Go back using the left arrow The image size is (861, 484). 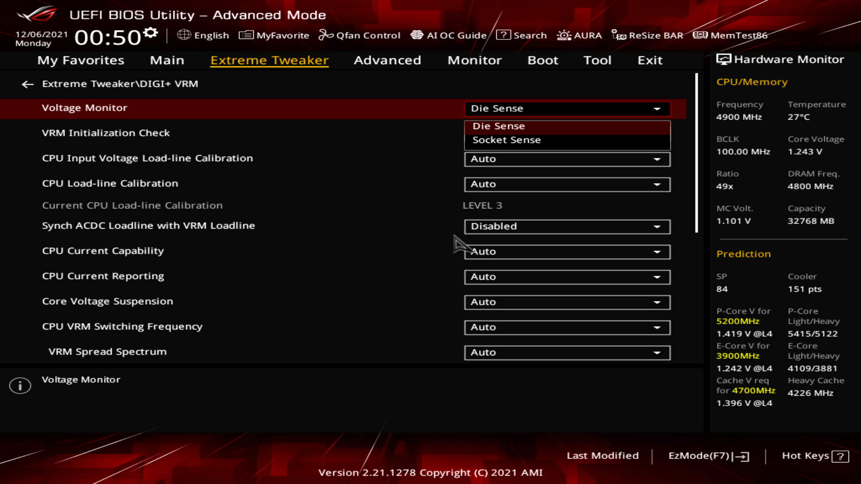click(28, 84)
